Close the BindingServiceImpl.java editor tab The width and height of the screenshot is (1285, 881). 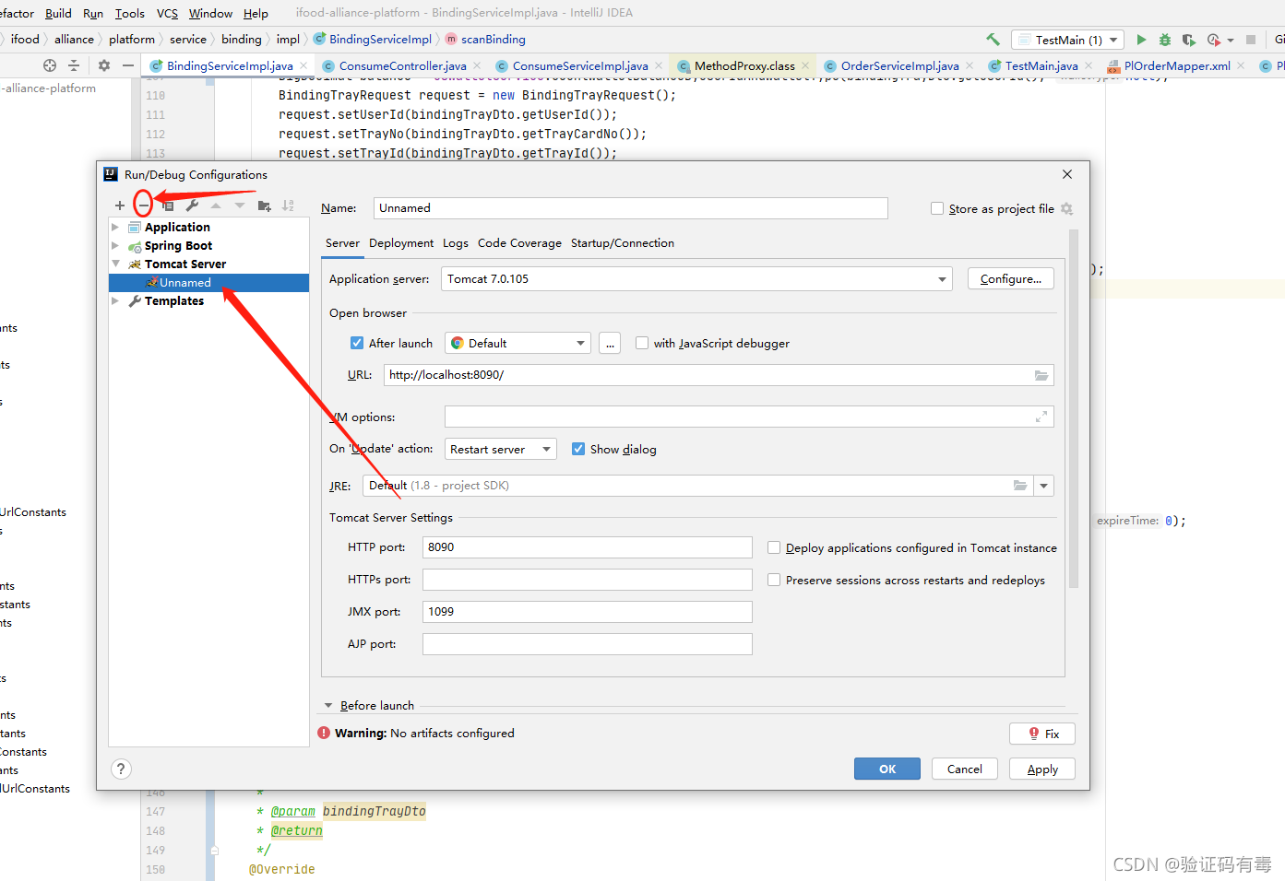coord(303,65)
